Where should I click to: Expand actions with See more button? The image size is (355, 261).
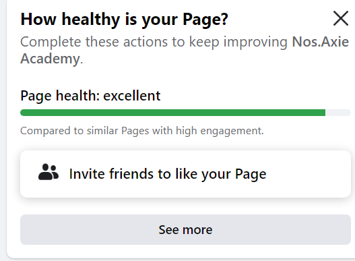click(185, 229)
